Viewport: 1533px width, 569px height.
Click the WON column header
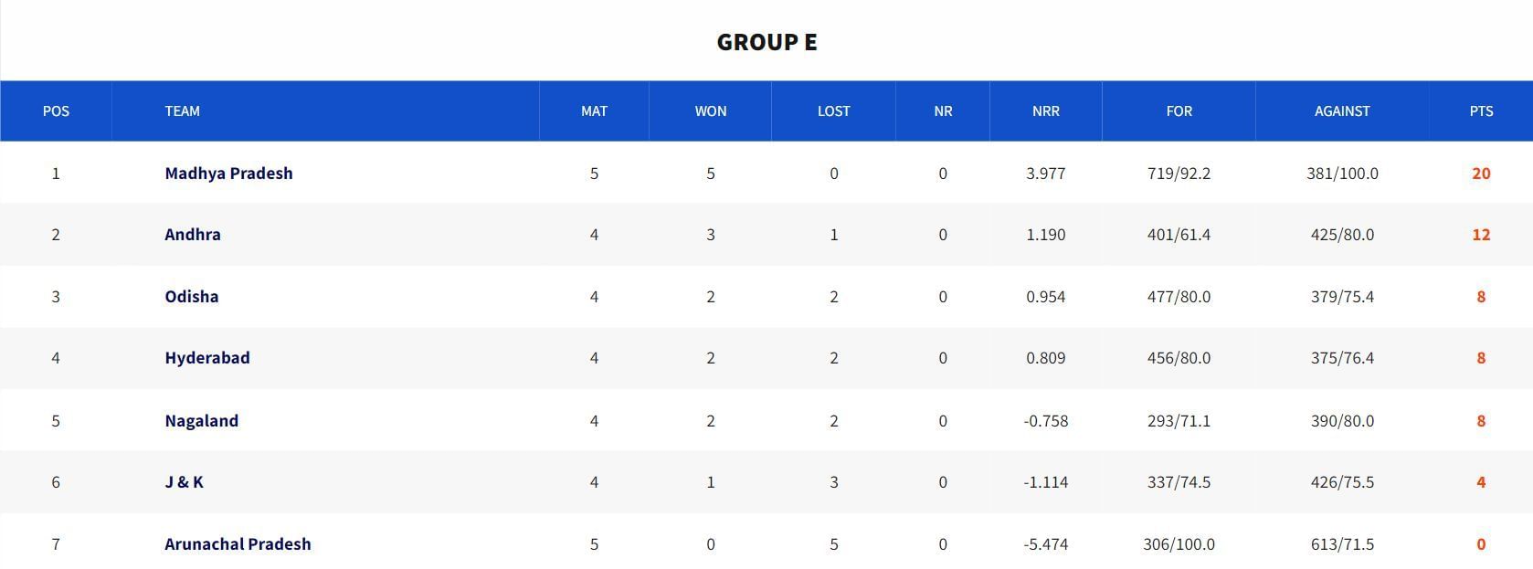click(711, 111)
